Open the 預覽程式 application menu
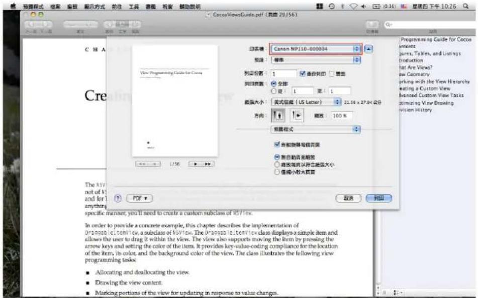This screenshot has height=298, width=478. 33,6
